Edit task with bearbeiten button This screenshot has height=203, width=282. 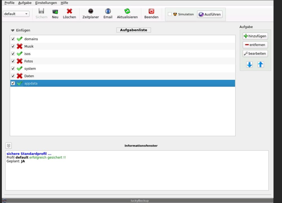(255, 53)
